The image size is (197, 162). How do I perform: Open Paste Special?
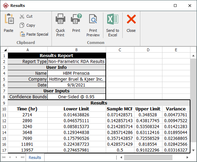(34, 34)
